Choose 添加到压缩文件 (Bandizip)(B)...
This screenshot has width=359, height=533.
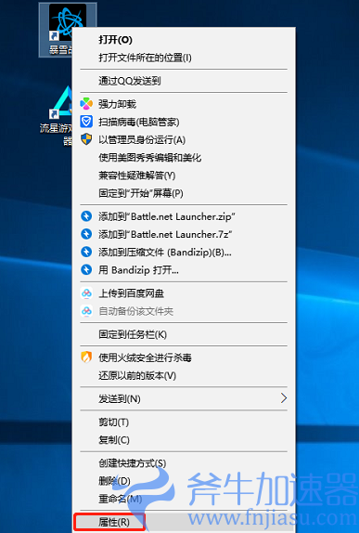[x=184, y=253]
